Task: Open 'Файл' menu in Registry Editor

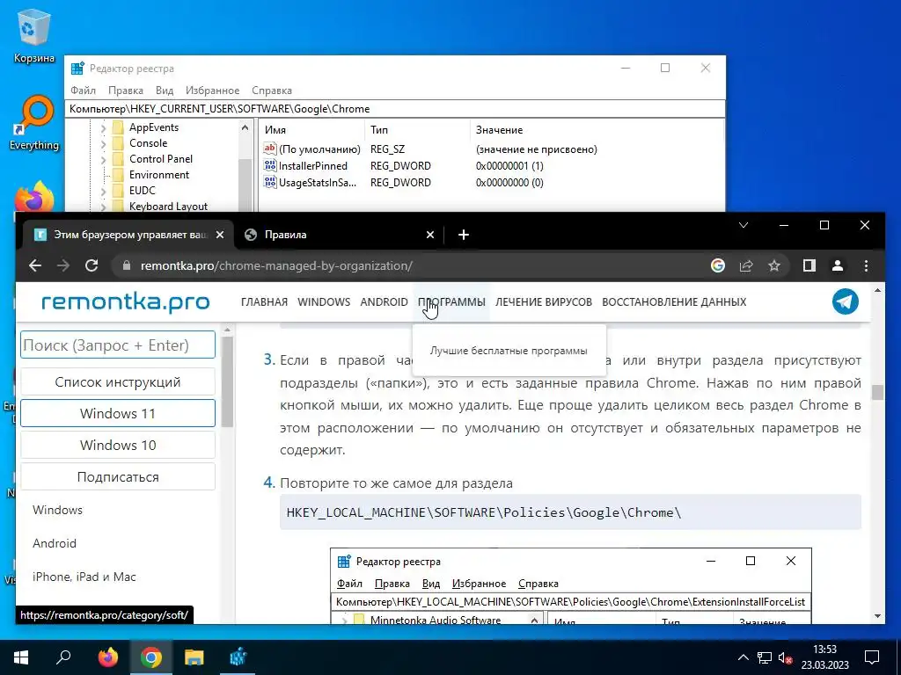Action: (83, 91)
